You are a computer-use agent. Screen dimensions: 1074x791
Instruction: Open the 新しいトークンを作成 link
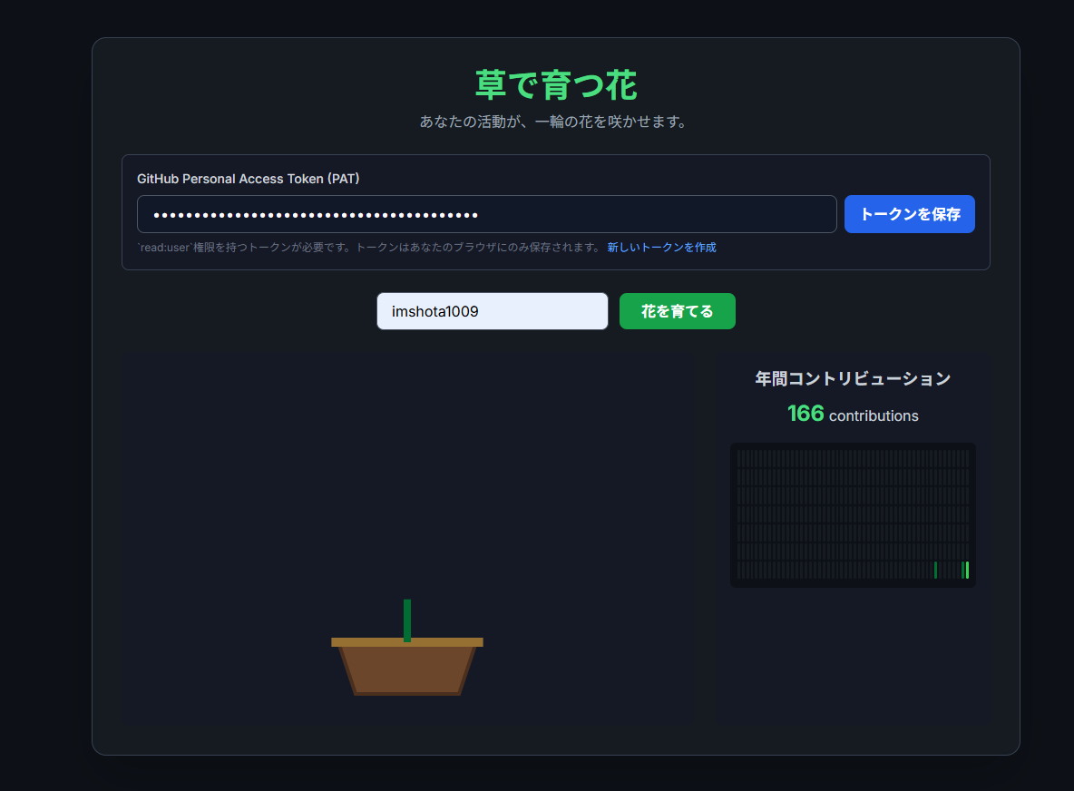pyautogui.click(x=661, y=248)
